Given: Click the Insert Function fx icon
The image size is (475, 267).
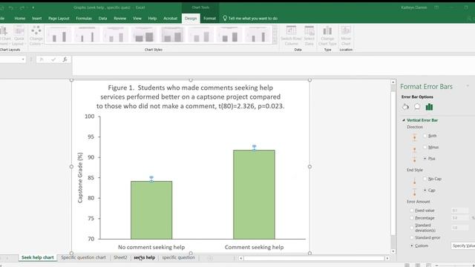Looking at the screenshot, I should [65, 59].
